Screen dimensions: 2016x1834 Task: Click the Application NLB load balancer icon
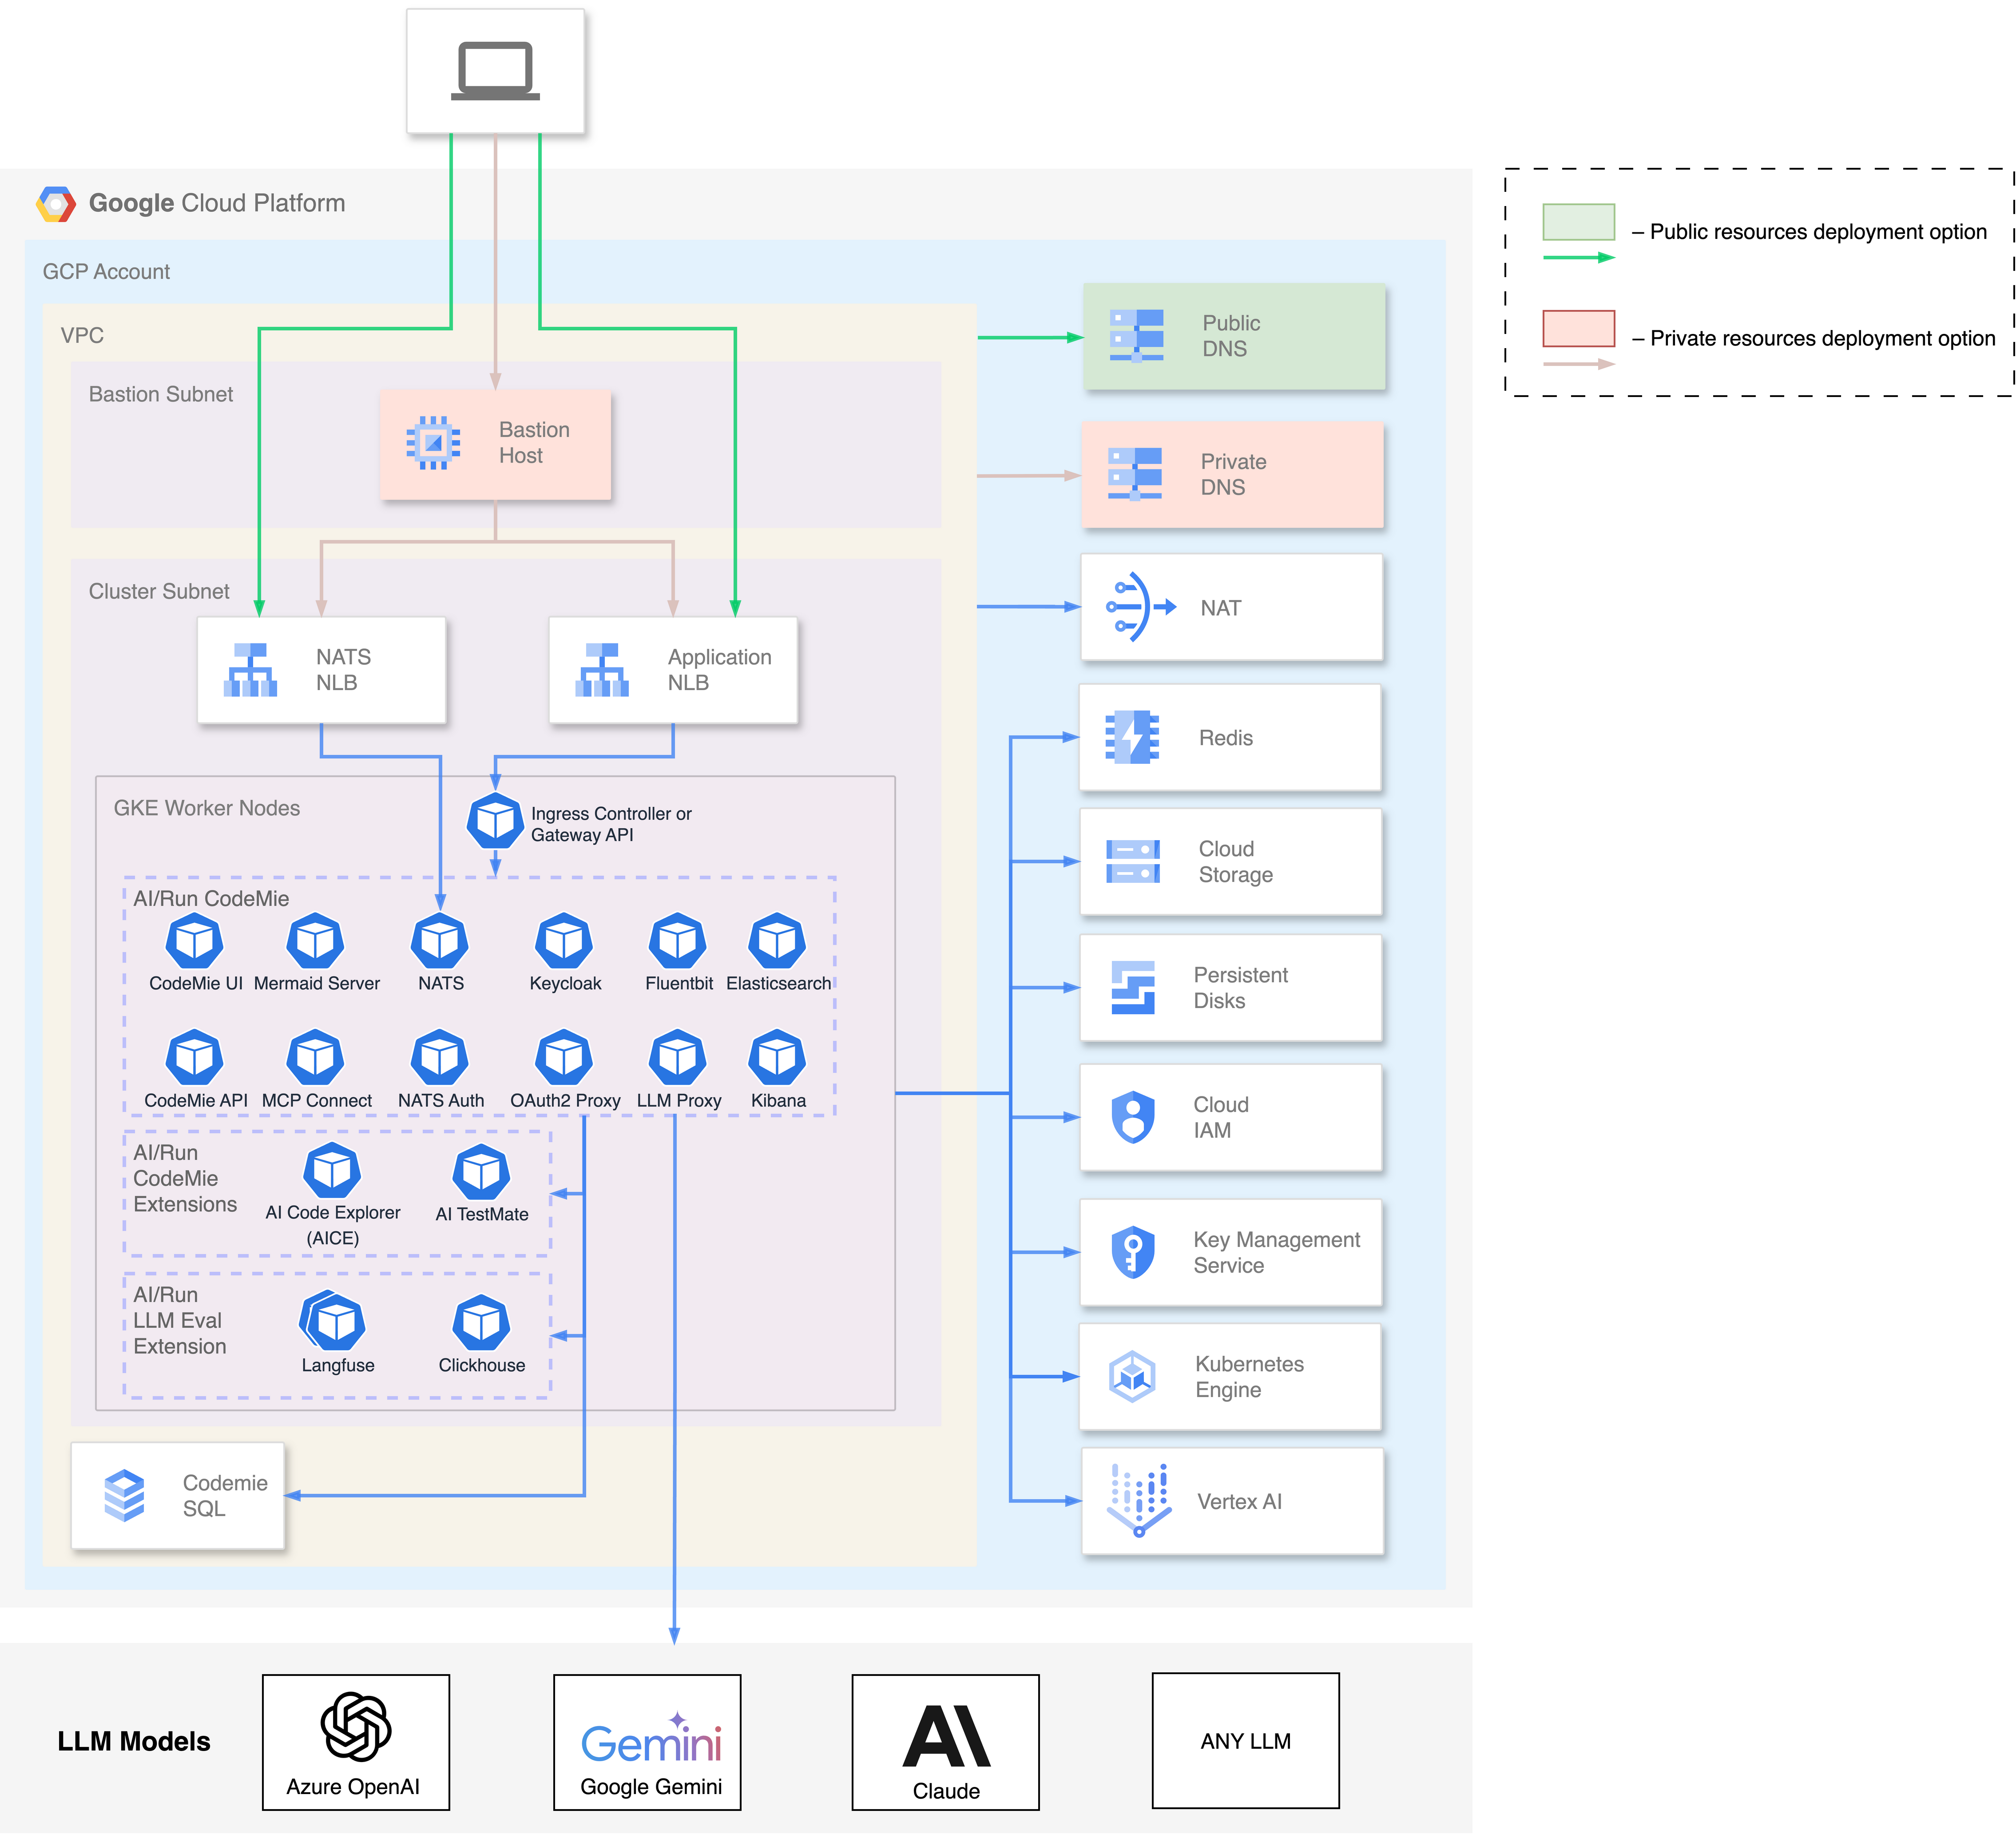pyautogui.click(x=602, y=670)
